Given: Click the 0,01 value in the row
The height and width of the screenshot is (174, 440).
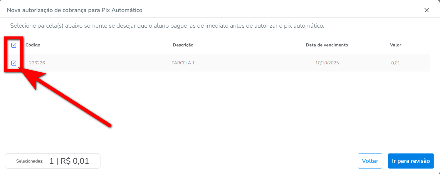Looking at the screenshot, I should pyautogui.click(x=395, y=63).
